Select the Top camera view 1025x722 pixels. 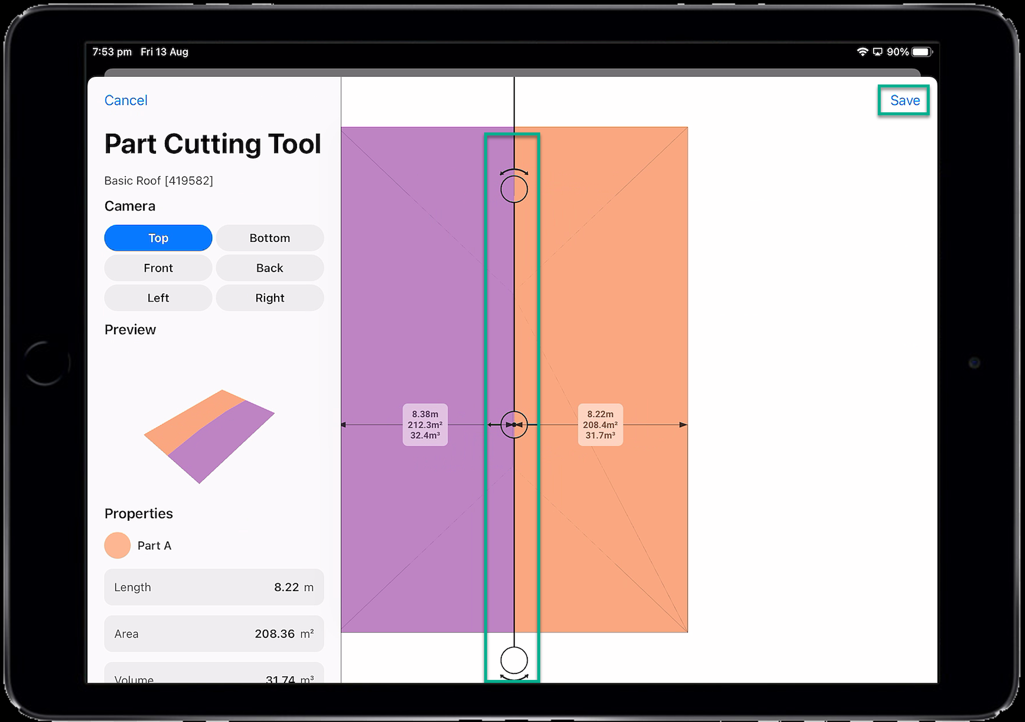point(158,238)
